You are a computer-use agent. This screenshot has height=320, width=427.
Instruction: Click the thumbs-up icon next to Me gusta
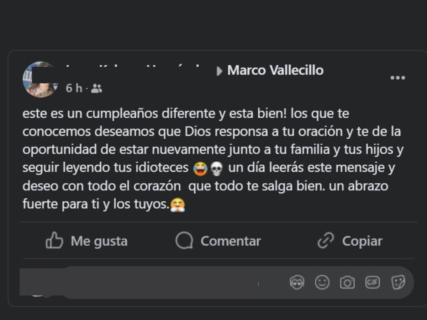pos(54,241)
